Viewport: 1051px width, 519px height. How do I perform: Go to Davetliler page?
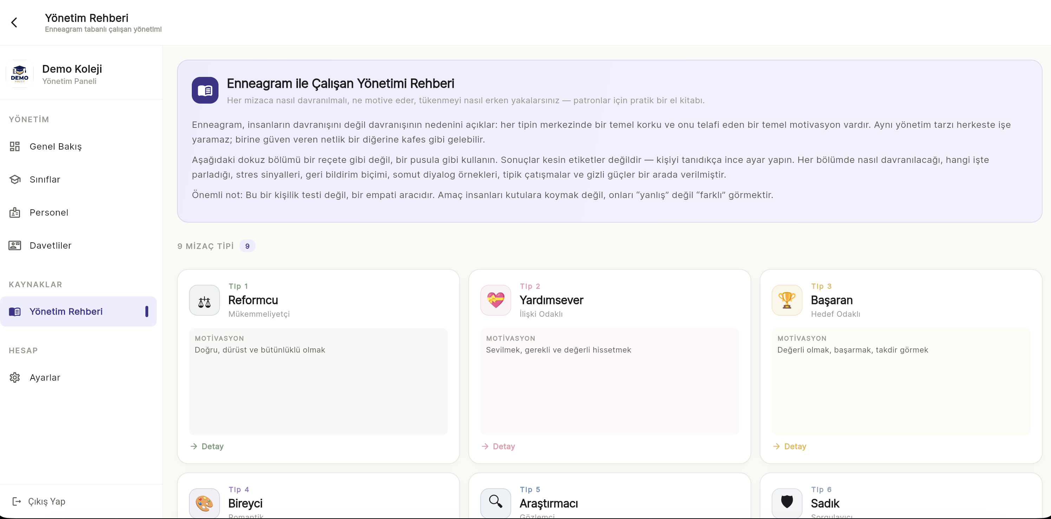coord(78,245)
